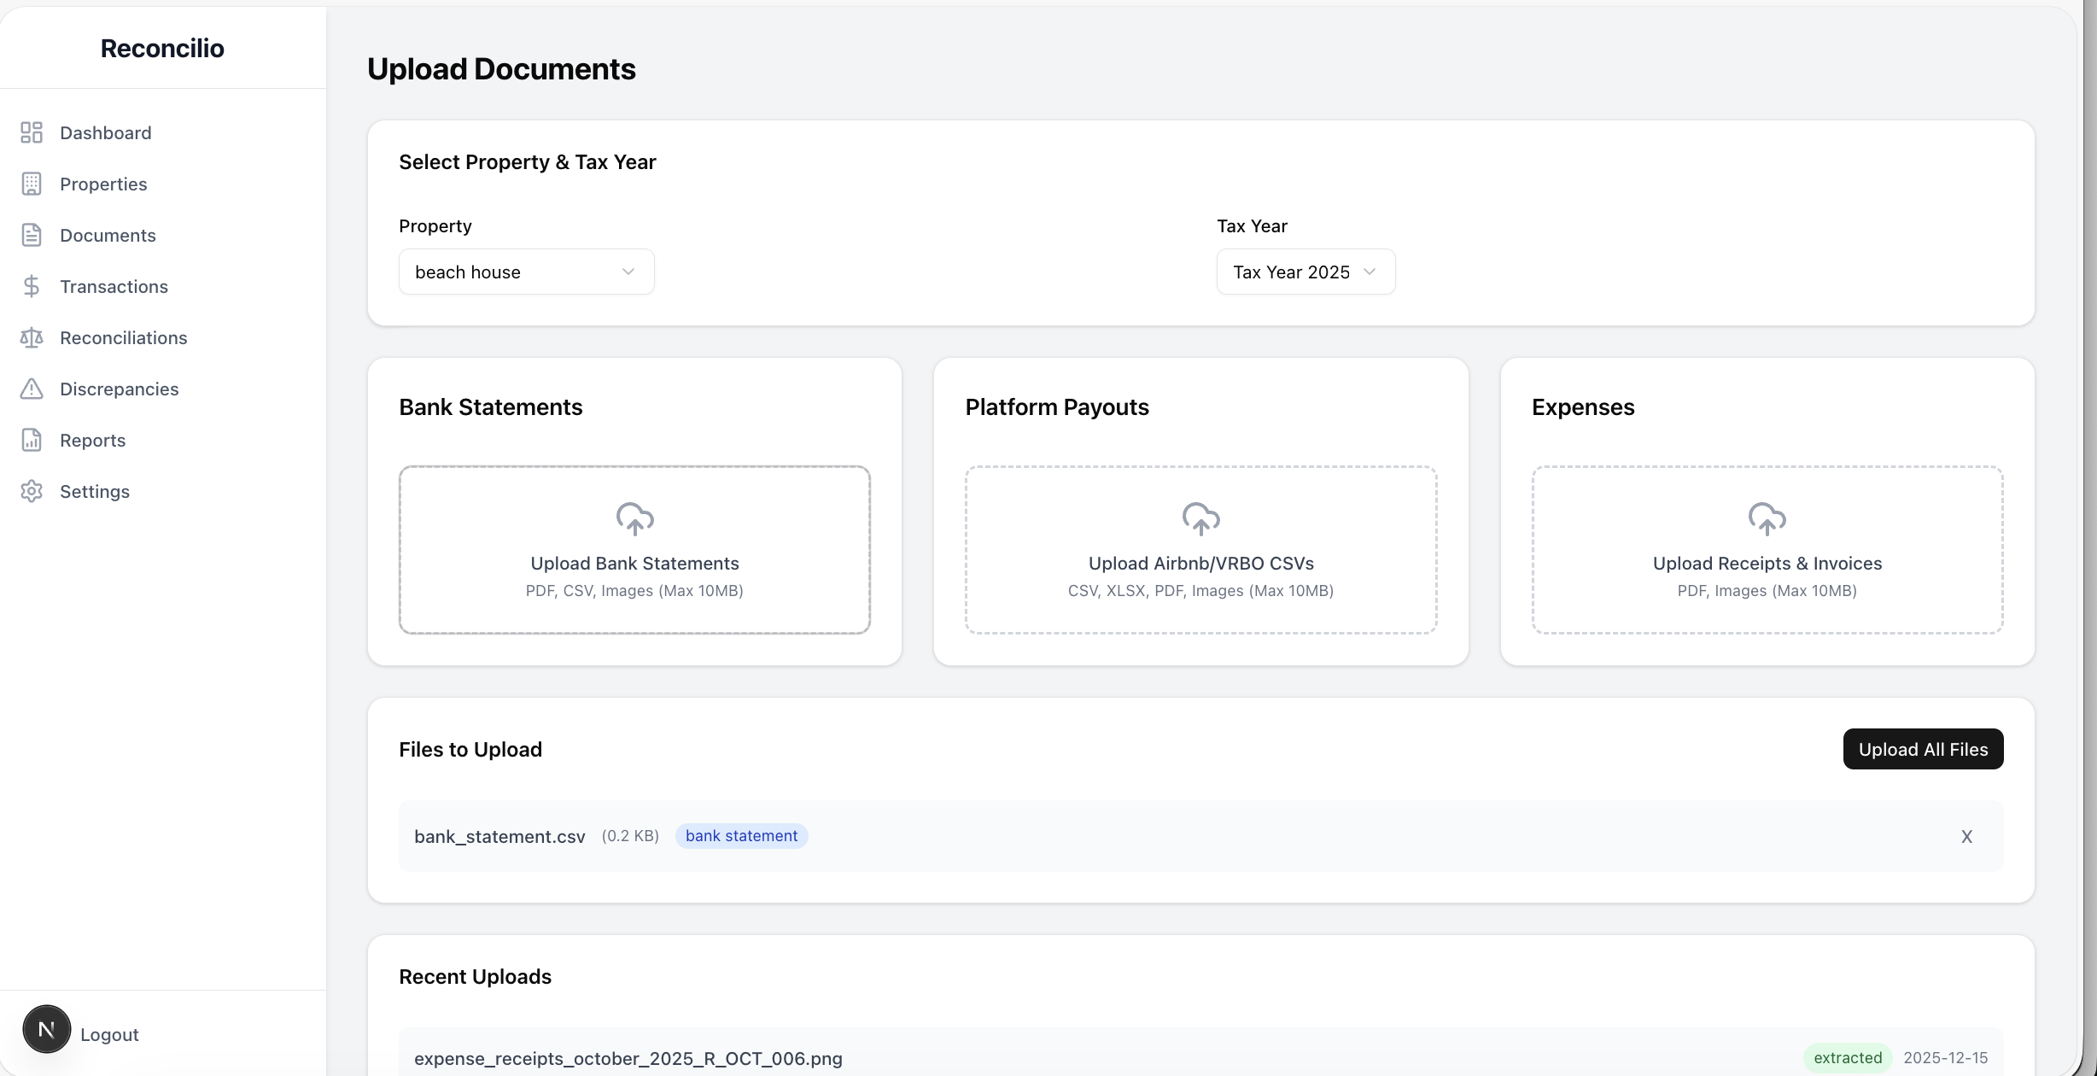View the Discrepancies page

pos(119,389)
